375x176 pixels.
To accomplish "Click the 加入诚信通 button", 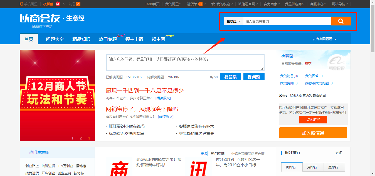I will (x=313, y=133).
